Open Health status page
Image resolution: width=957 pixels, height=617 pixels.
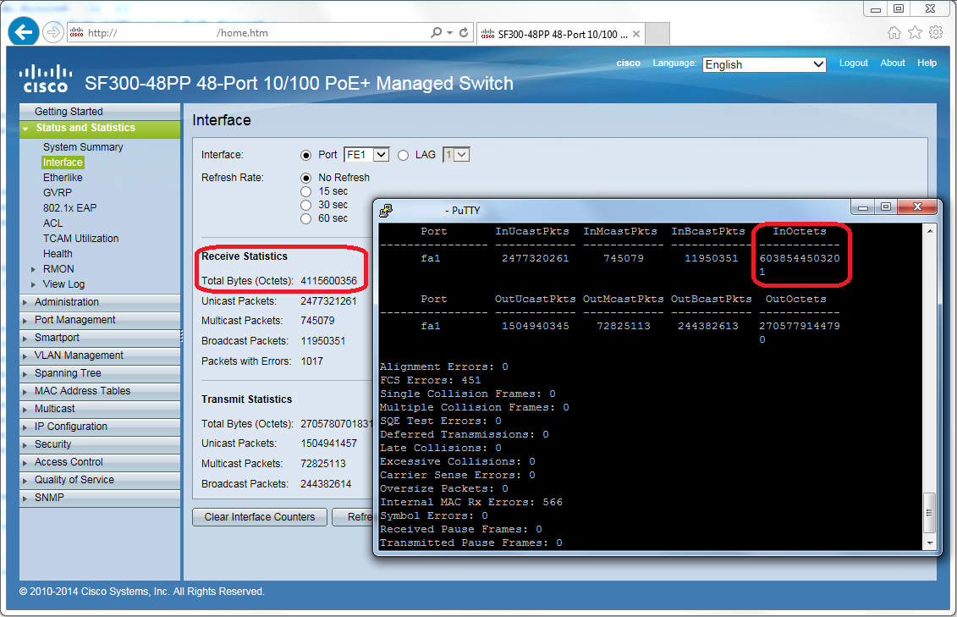pos(58,254)
